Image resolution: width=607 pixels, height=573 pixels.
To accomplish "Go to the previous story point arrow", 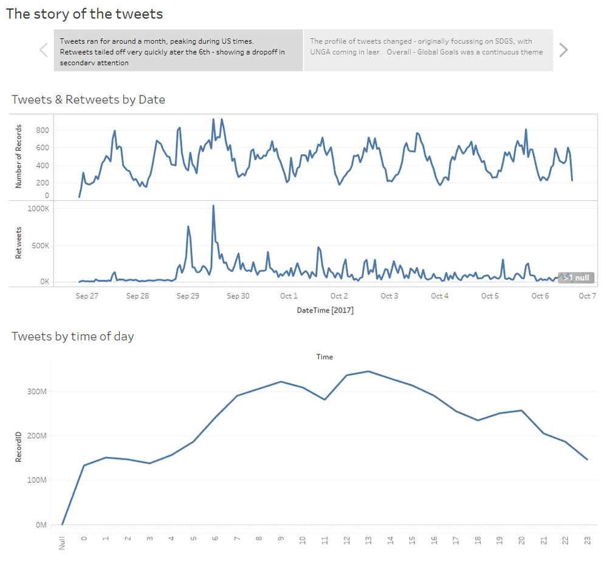I will [43, 50].
